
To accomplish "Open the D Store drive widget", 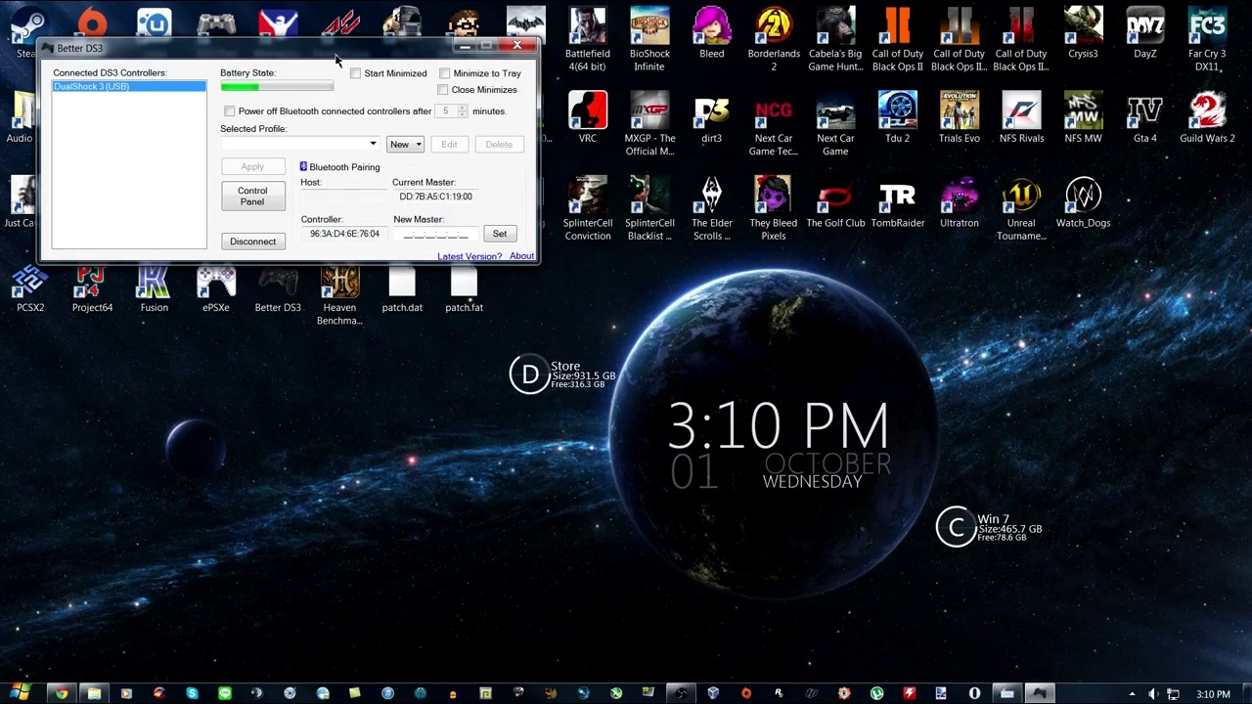I will [561, 374].
